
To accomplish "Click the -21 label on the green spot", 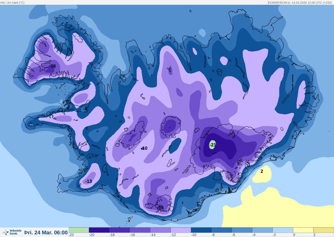I will (213, 145).
